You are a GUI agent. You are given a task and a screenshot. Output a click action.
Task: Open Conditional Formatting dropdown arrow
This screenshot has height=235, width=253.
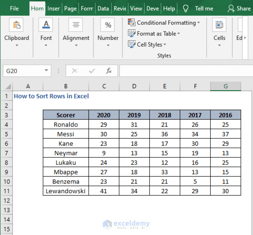199,23
